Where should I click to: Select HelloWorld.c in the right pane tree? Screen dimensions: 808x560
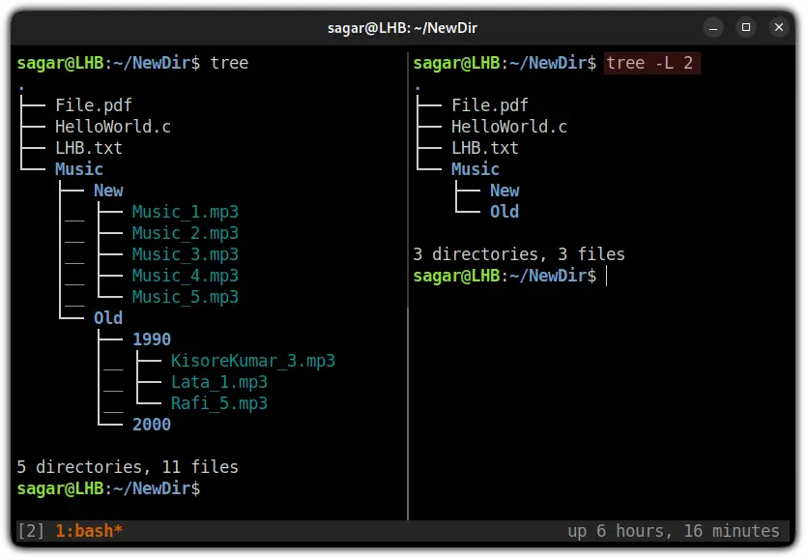[507, 127]
